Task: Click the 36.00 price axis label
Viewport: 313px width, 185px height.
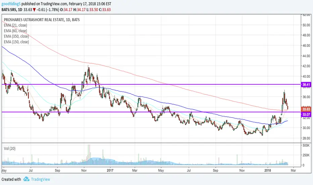Action: pos(306,97)
